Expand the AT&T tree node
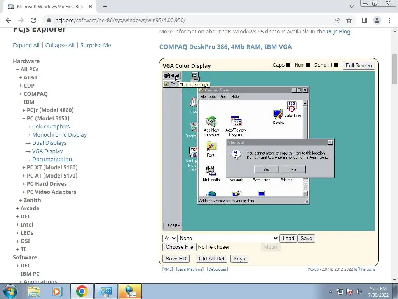 [28, 77]
